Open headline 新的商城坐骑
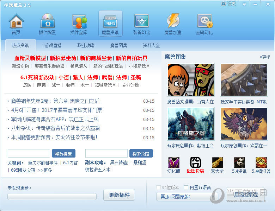Screen dimensions: 275x211 pyautogui.click(x=96, y=58)
